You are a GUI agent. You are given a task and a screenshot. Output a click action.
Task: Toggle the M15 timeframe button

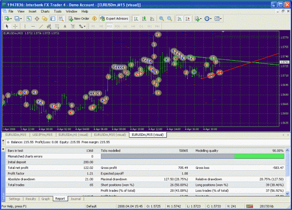[109, 27]
